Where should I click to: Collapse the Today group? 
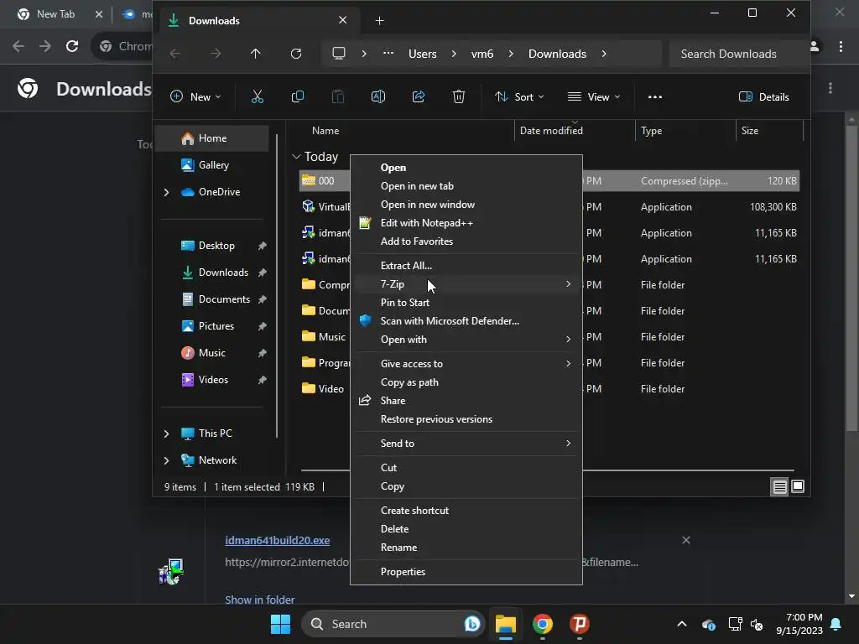click(296, 157)
